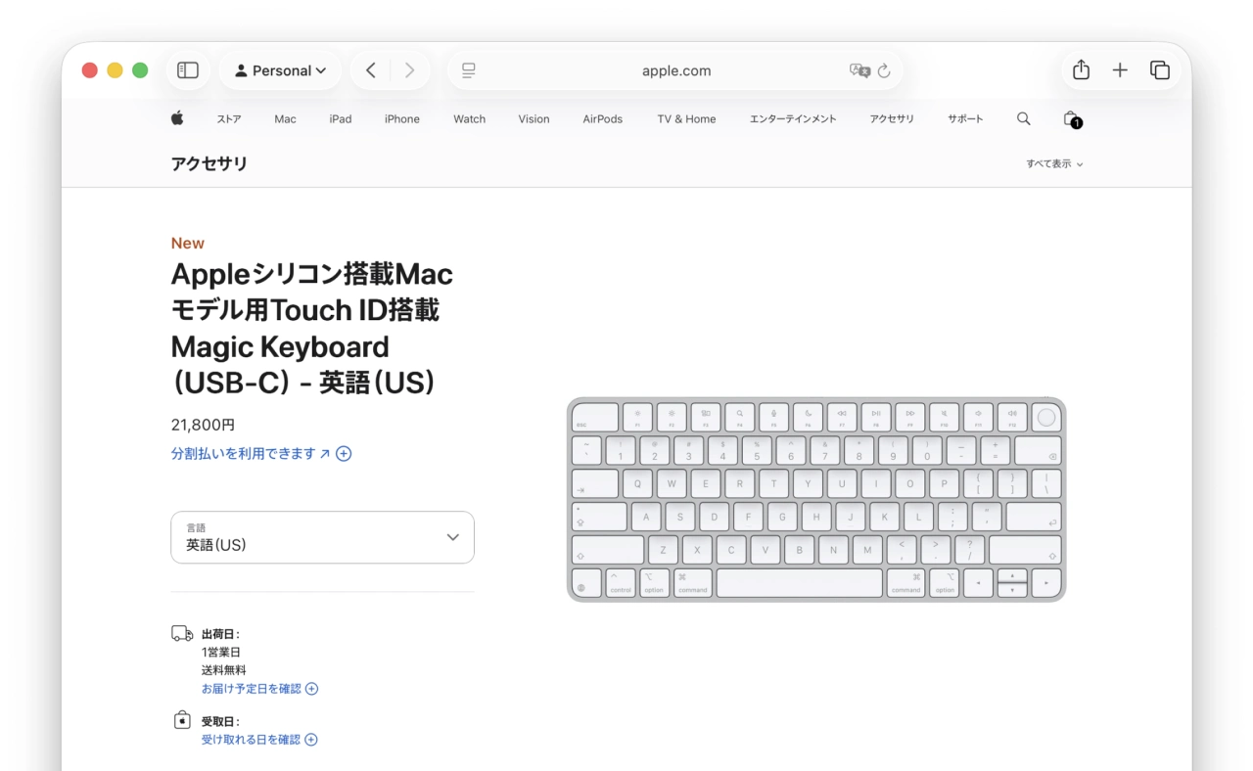The height and width of the screenshot is (771, 1253).
Task: Open the Watch menu
Action: coord(470,119)
